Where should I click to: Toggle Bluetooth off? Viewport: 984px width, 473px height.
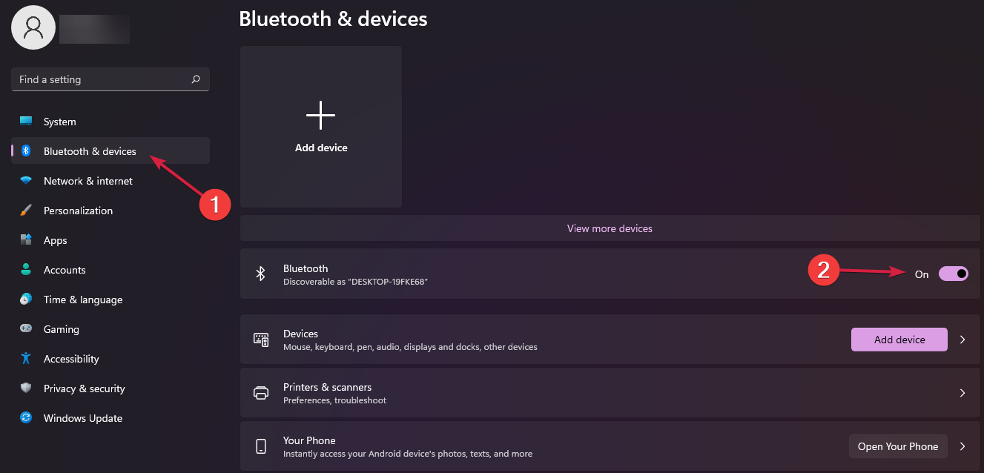(953, 274)
